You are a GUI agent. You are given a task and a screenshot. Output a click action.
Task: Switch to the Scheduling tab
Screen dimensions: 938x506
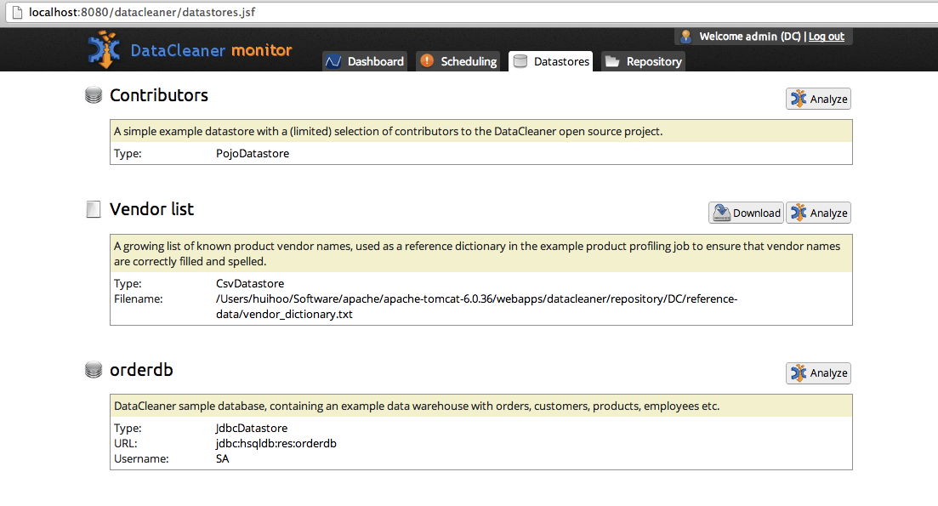coord(458,61)
